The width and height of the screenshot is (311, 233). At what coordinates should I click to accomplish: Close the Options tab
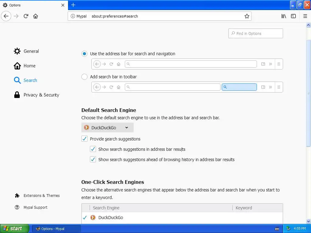pos(63,5)
